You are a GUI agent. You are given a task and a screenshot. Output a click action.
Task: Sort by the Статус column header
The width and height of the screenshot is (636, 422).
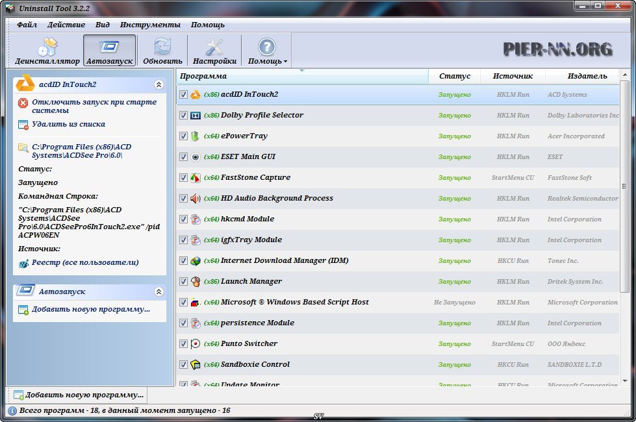click(455, 76)
